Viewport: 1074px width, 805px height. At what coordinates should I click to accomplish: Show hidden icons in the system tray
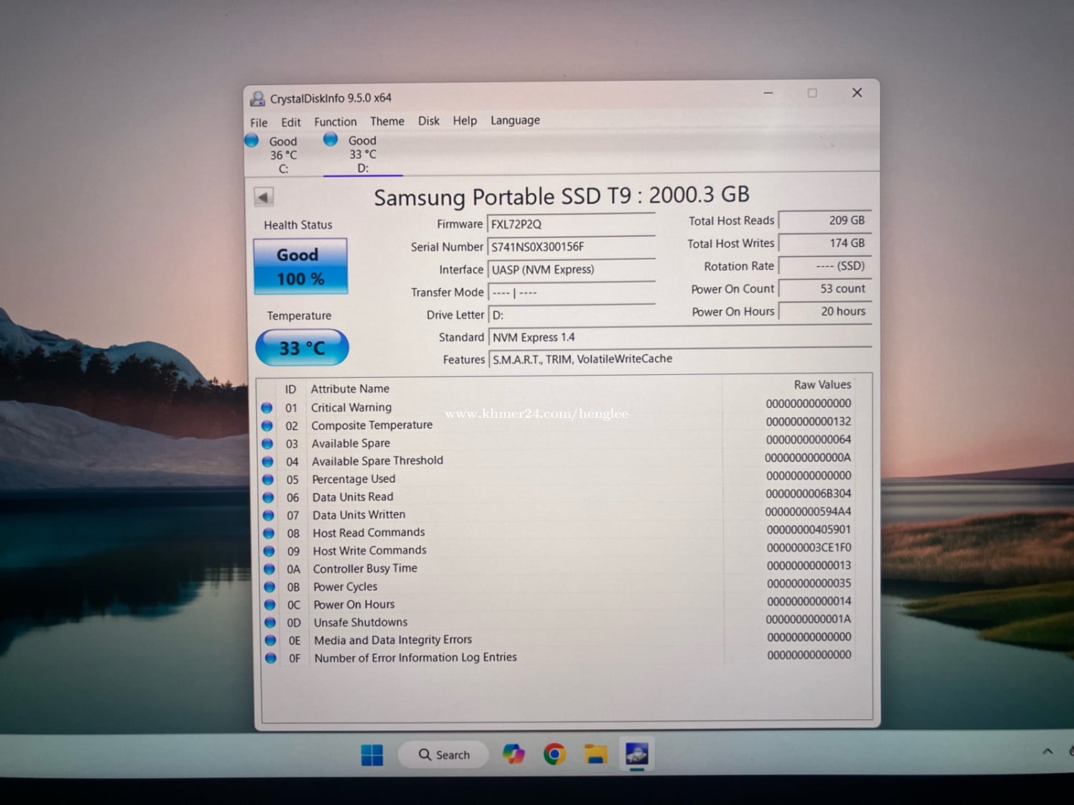1048,751
